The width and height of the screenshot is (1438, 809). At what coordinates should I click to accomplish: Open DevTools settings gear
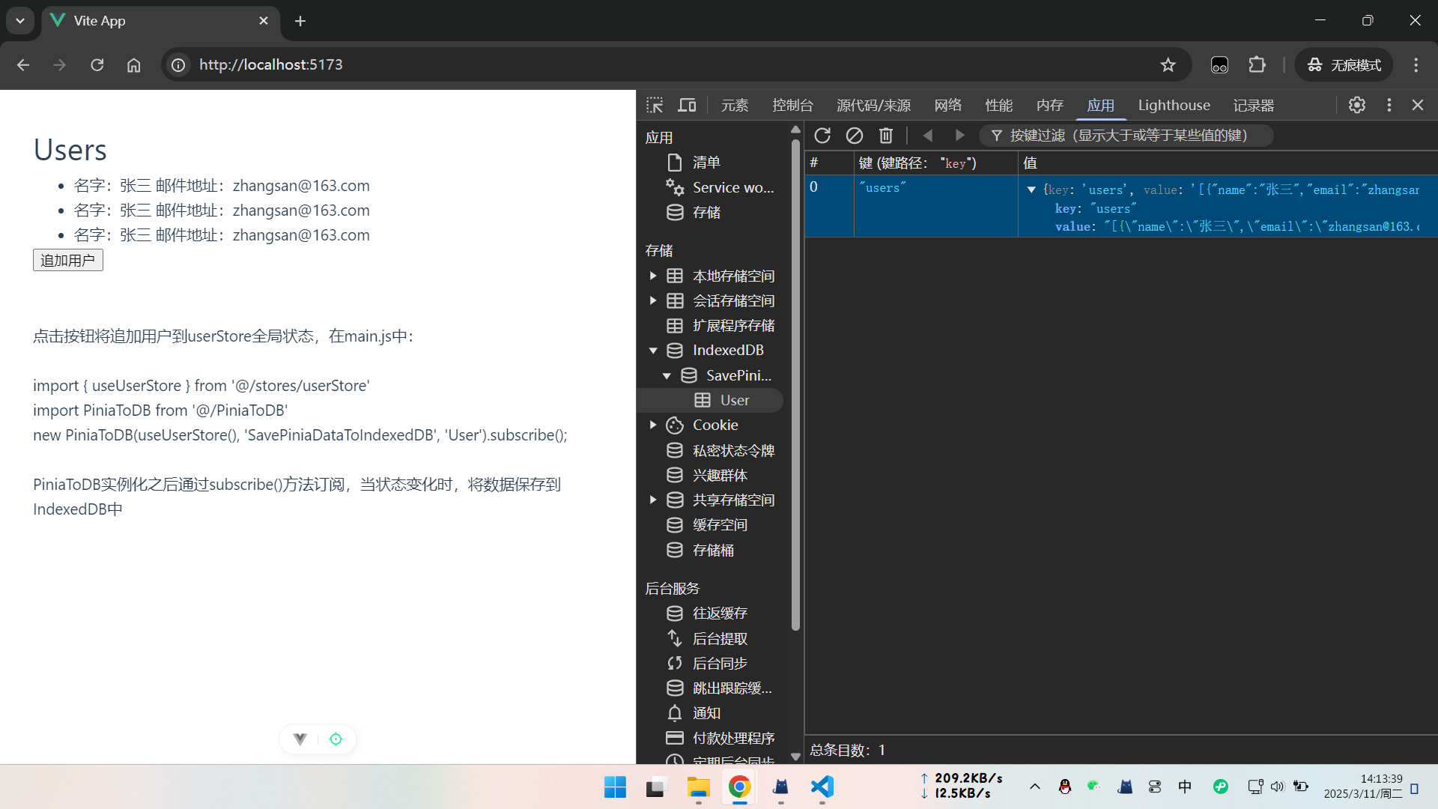click(x=1357, y=105)
